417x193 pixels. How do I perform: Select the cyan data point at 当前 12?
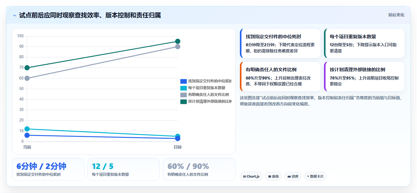click(x=27, y=129)
